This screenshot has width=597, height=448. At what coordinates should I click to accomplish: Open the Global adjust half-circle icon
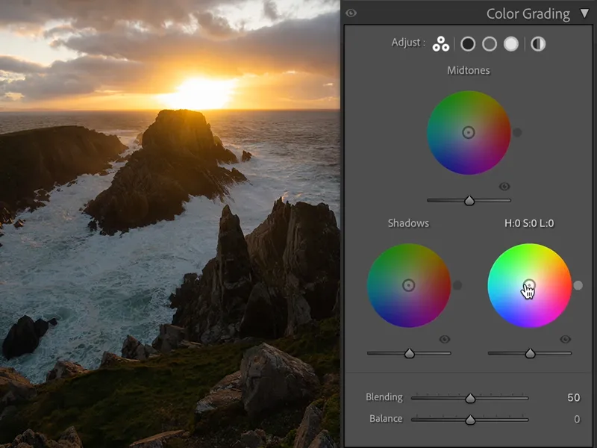pos(538,44)
